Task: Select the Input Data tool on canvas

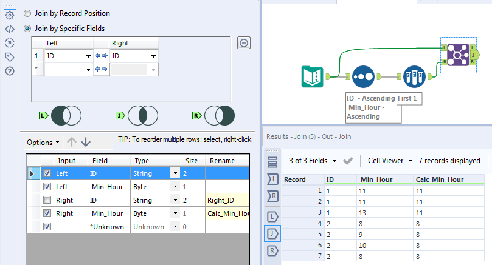Action: pos(312,76)
